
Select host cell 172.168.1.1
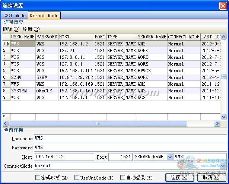76,98
